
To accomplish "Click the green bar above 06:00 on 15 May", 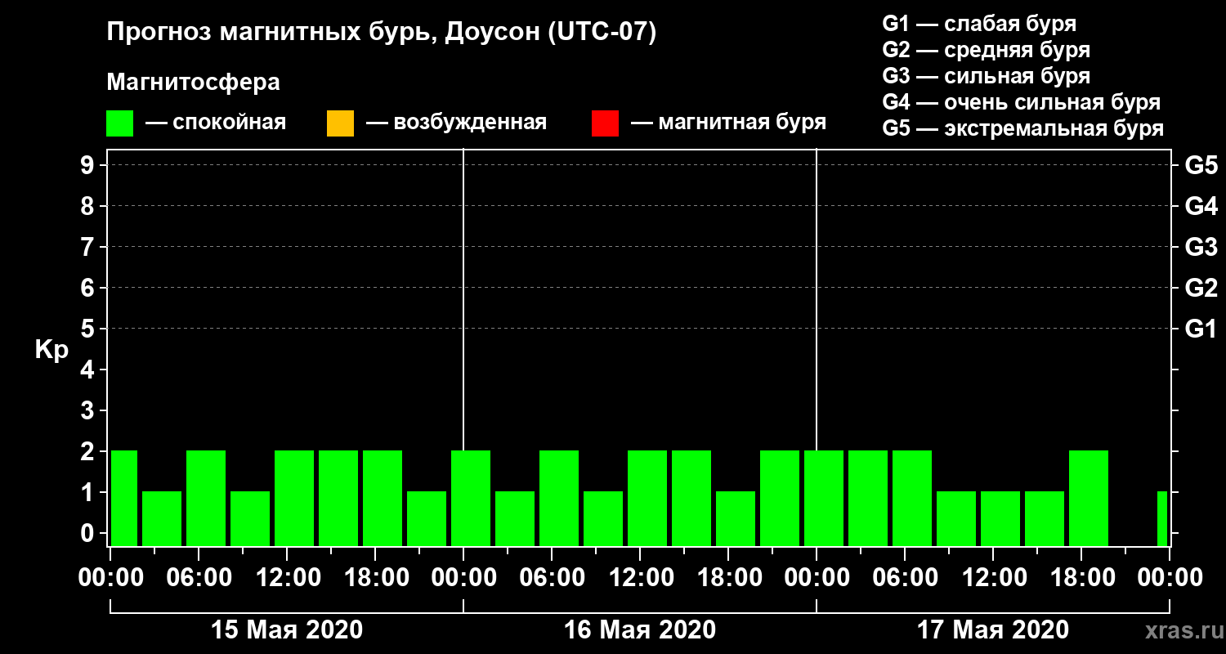I will (x=206, y=498).
